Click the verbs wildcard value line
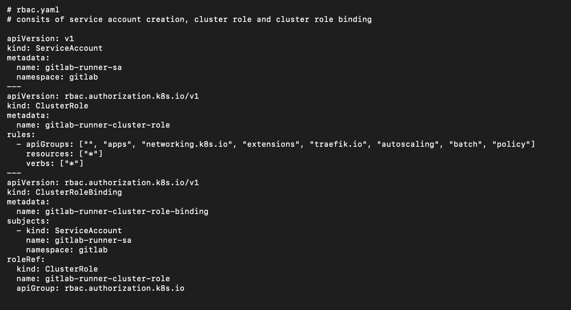 pyautogui.click(x=55, y=164)
